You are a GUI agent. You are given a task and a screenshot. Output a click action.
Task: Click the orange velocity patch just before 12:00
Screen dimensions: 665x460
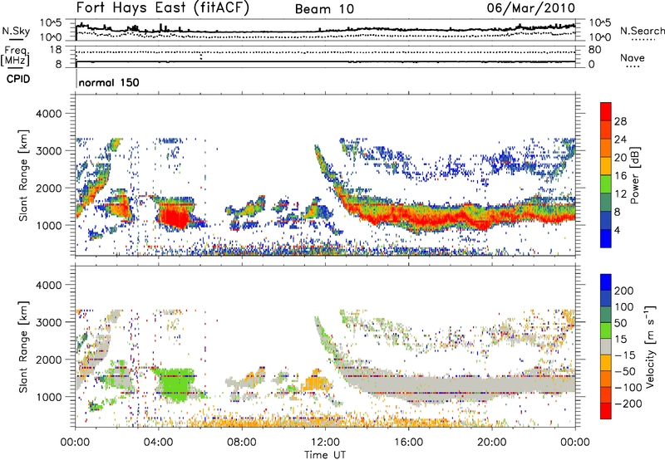point(316,383)
